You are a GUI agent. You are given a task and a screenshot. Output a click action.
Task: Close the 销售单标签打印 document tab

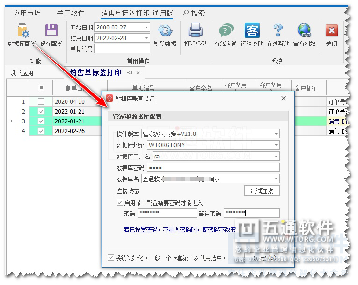(138, 73)
